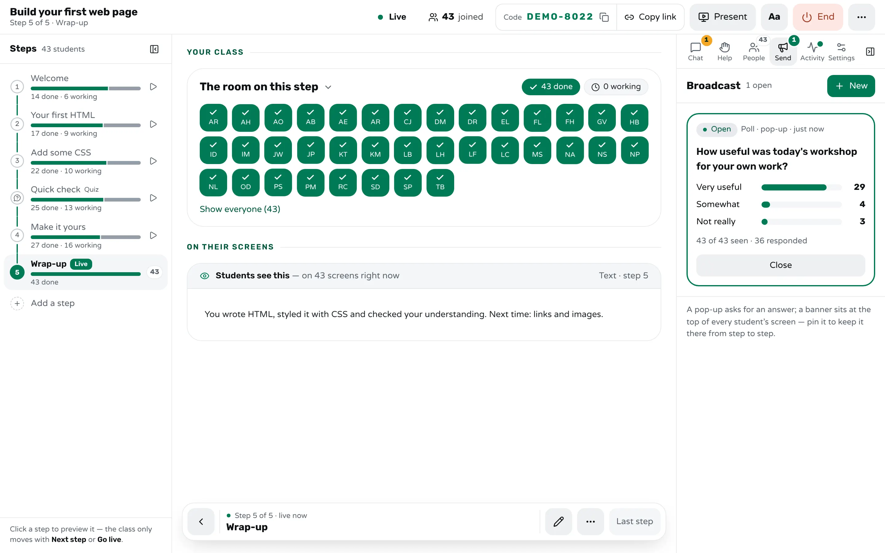The image size is (885, 553).
Task: Click Show everyone (43) link
Action: click(x=240, y=209)
